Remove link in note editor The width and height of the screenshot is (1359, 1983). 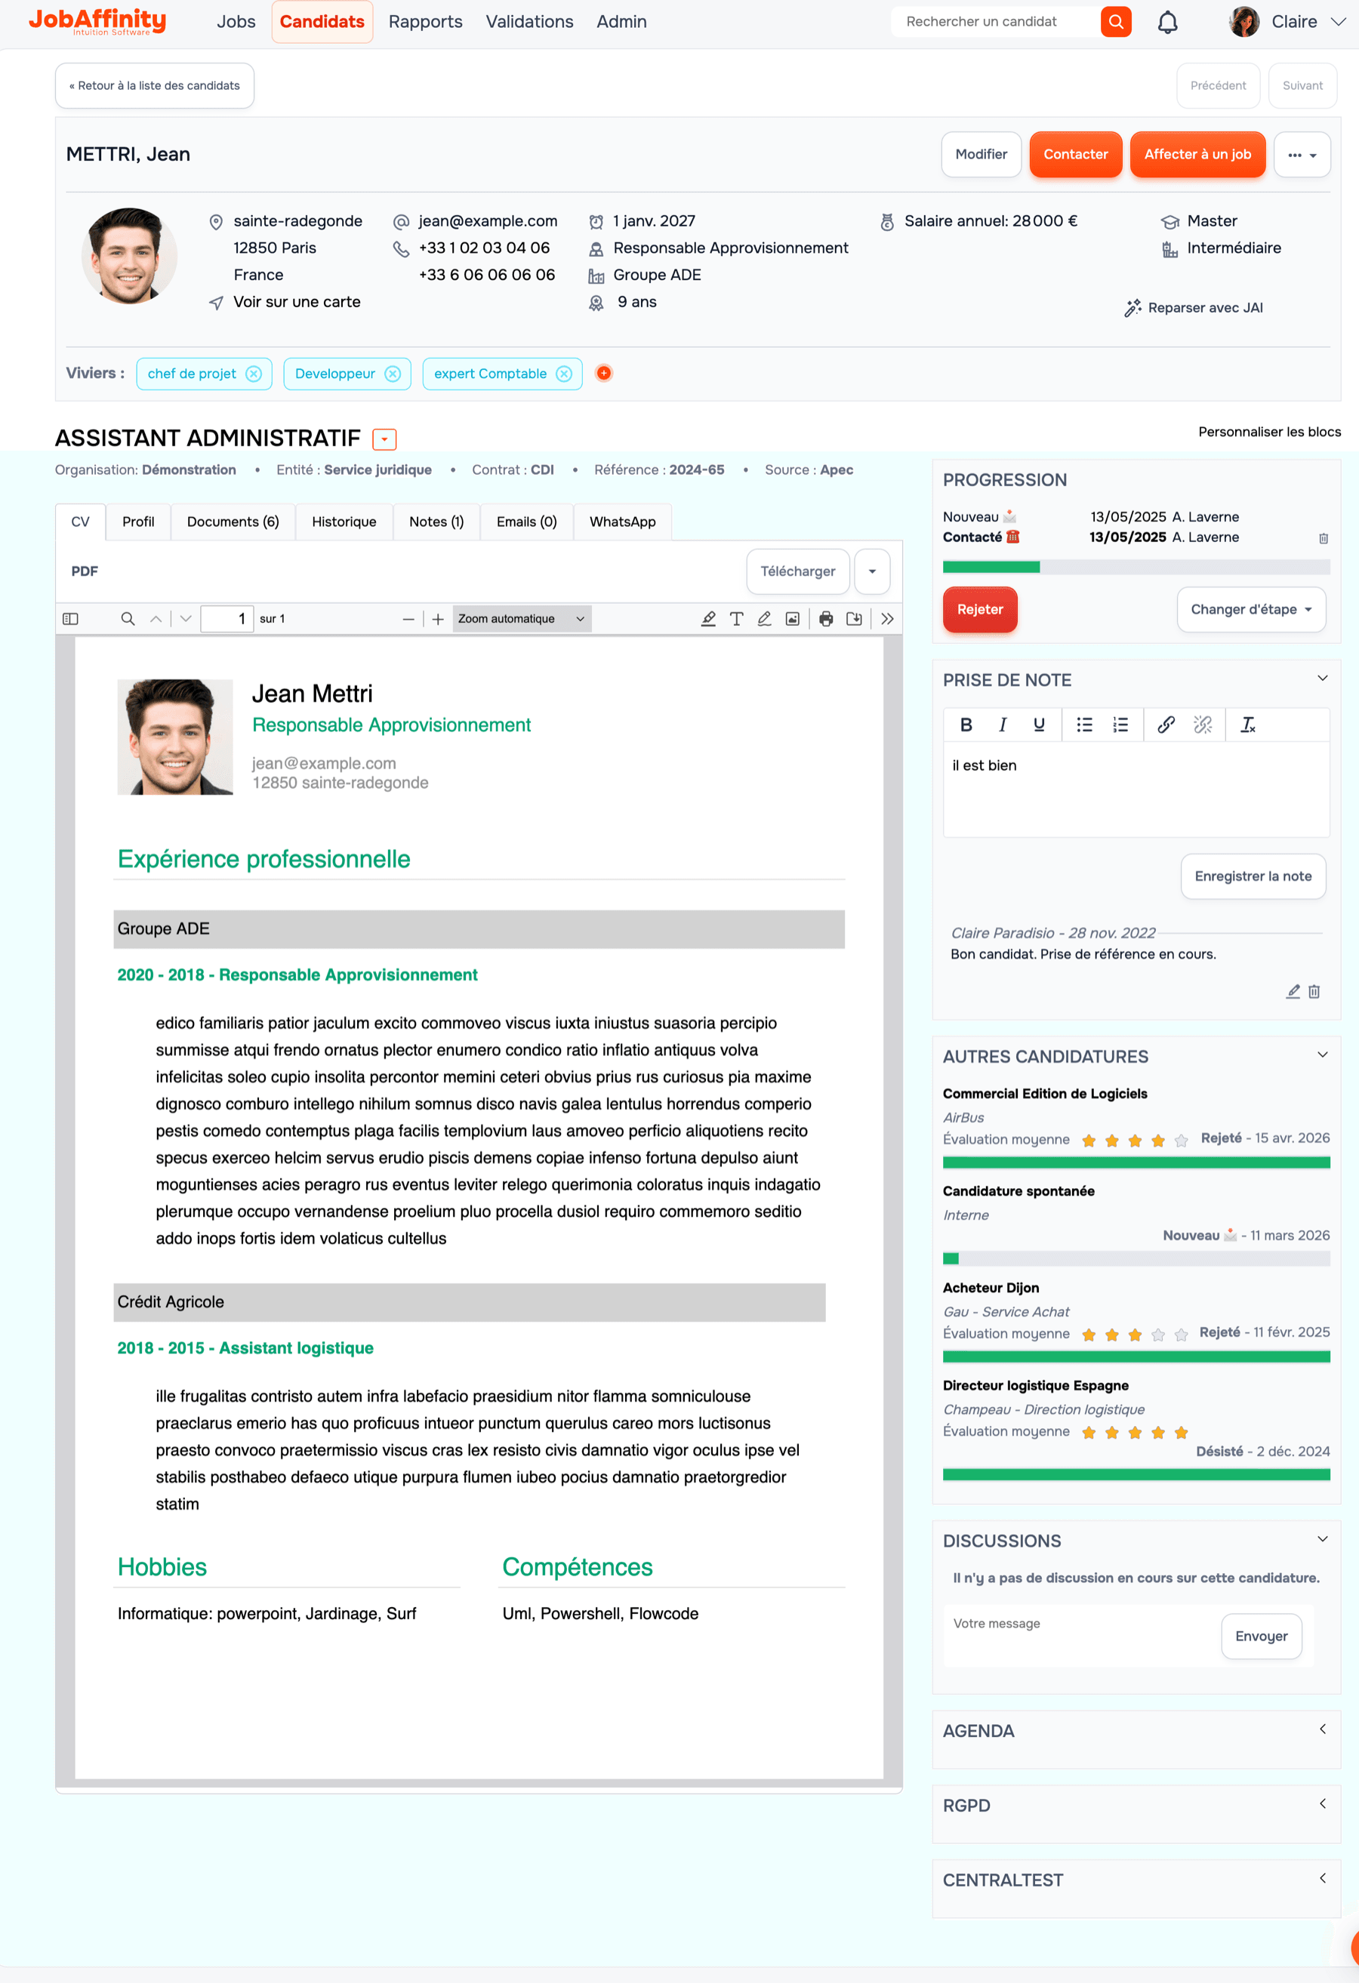1202,725
